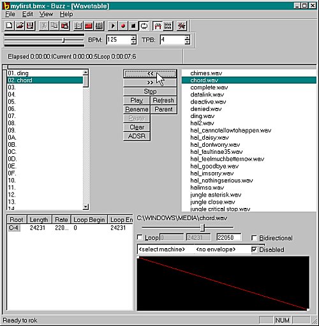
Task: Click the Clear button
Action: [137, 127]
